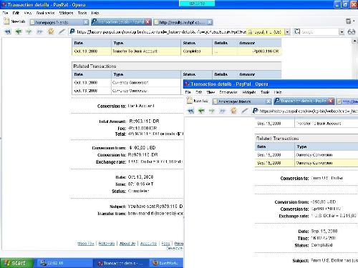Screen dimensions: 358x268
Task: Reload the page in the back Opera window
Action: (x=51, y=31)
